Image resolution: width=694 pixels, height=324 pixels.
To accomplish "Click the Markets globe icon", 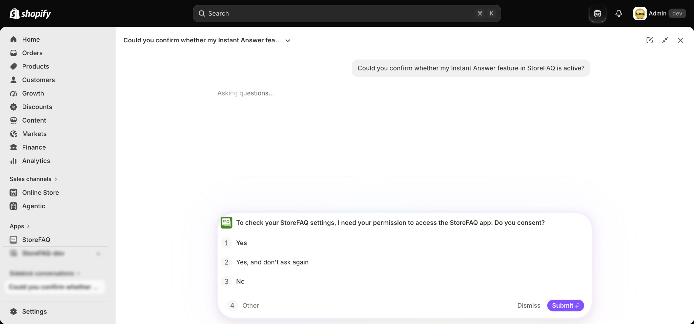I will point(14,134).
